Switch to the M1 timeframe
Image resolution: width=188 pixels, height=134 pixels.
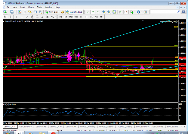click(x=61, y=17)
